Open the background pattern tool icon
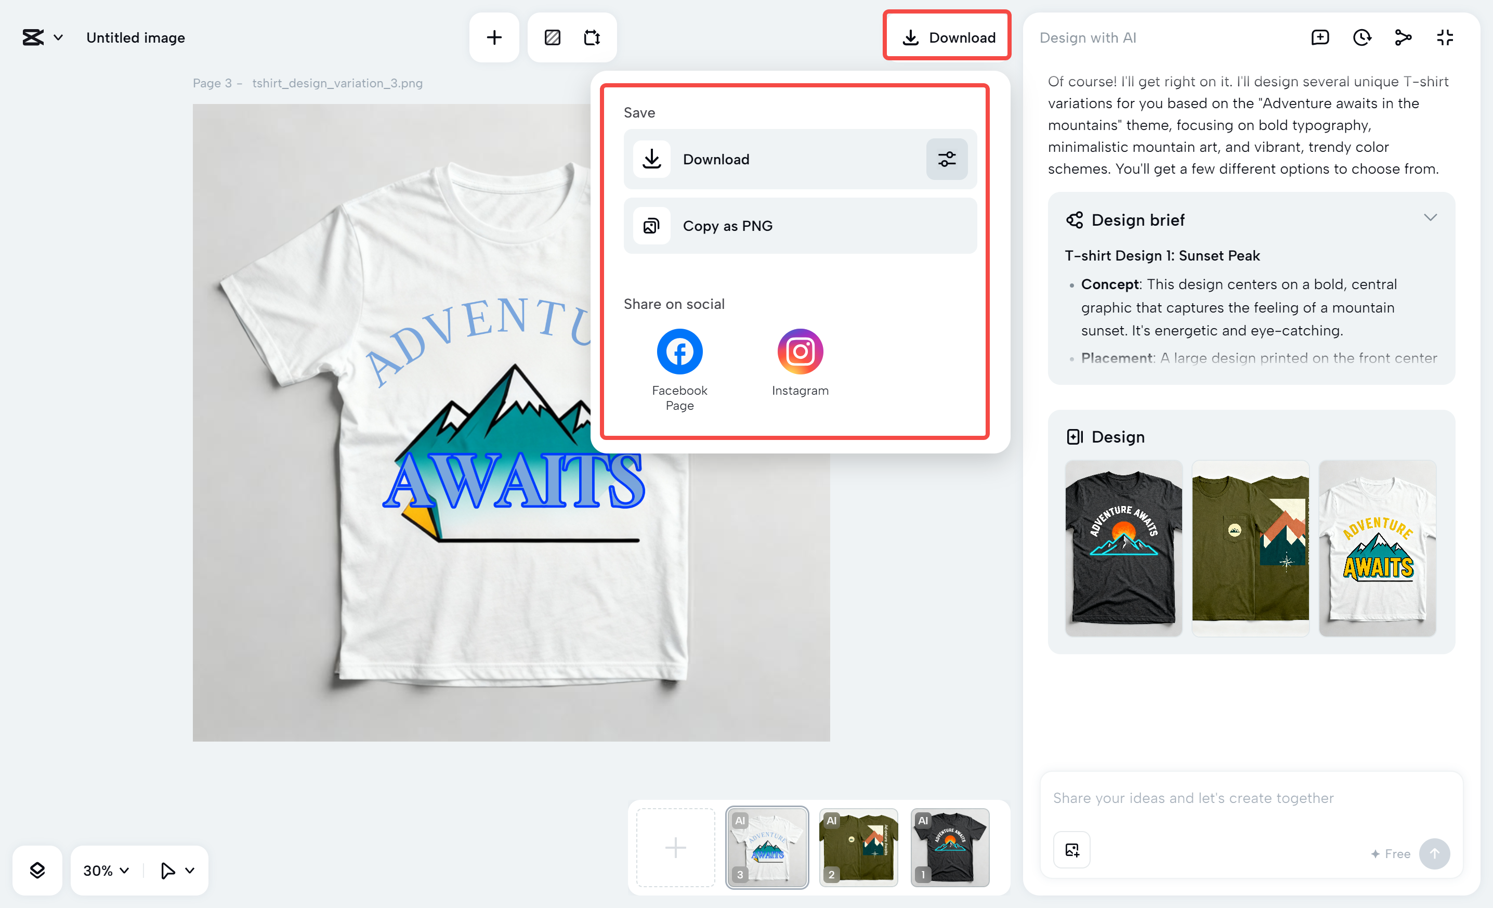 point(552,37)
